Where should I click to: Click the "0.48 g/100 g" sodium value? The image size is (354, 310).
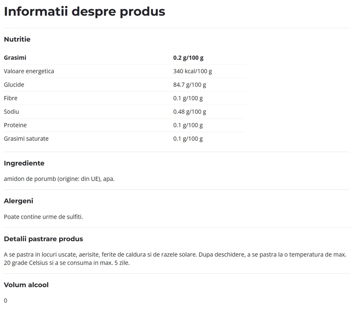pyautogui.click(x=190, y=112)
